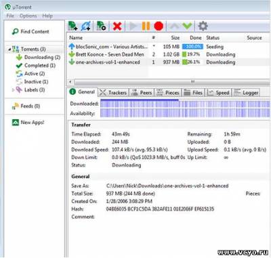Click the Add Torrent toolbar icon
Image resolution: width=271 pixels, height=258 pixels.
pyautogui.click(x=72, y=26)
